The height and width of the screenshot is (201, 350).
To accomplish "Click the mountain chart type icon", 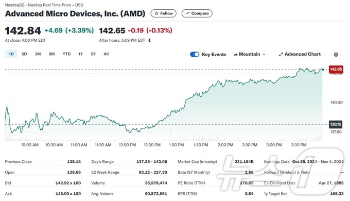I will [x=236, y=54].
